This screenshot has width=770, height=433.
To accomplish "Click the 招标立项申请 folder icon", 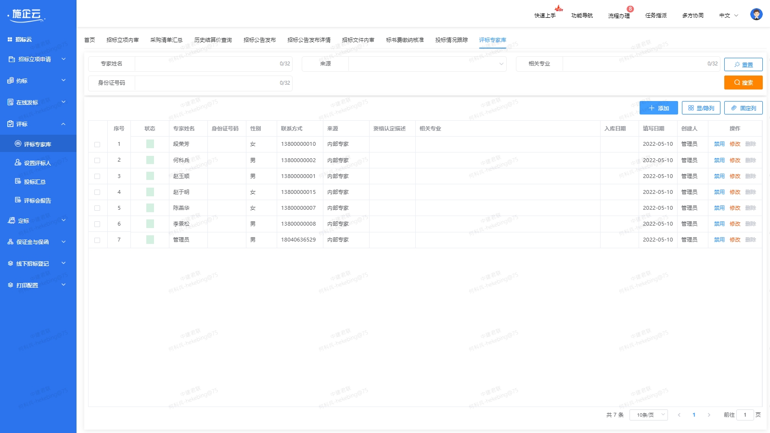I will coord(12,59).
